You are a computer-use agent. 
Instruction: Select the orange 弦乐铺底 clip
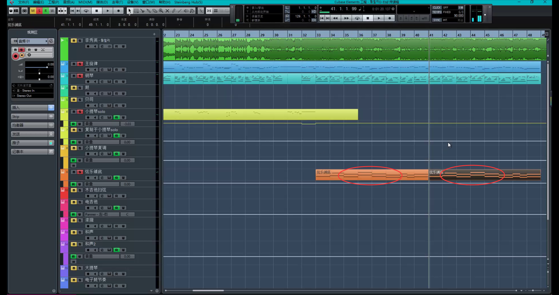(x=372, y=175)
